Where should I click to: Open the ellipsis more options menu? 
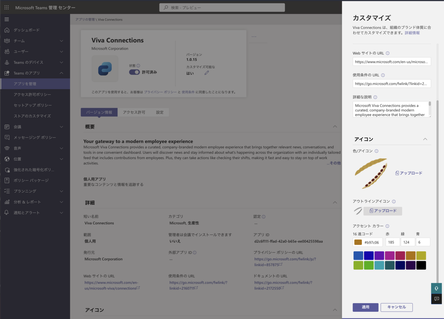pos(254,37)
